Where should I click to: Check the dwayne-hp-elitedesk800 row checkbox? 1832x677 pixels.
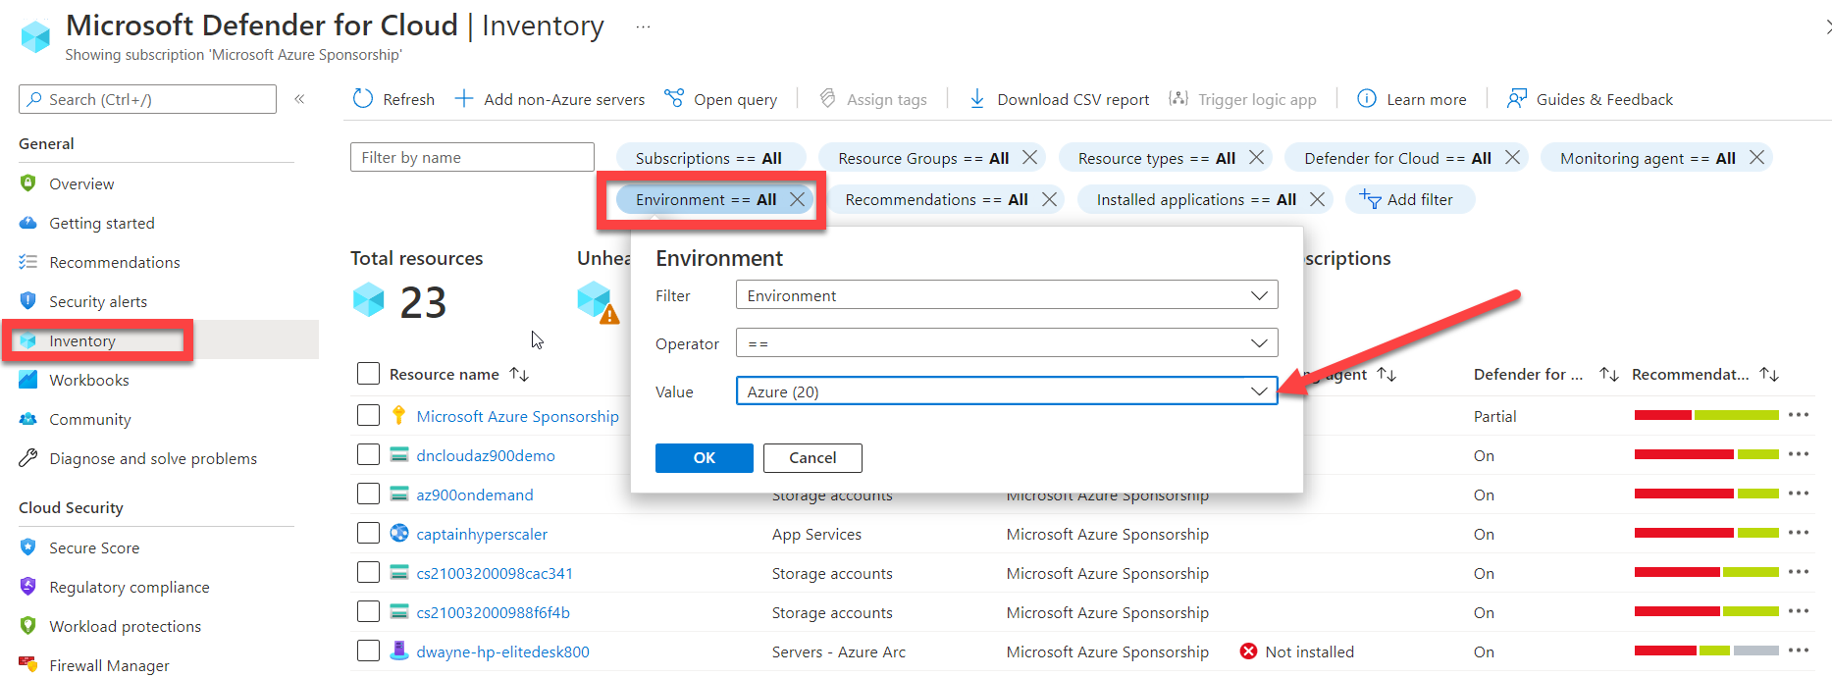(368, 651)
